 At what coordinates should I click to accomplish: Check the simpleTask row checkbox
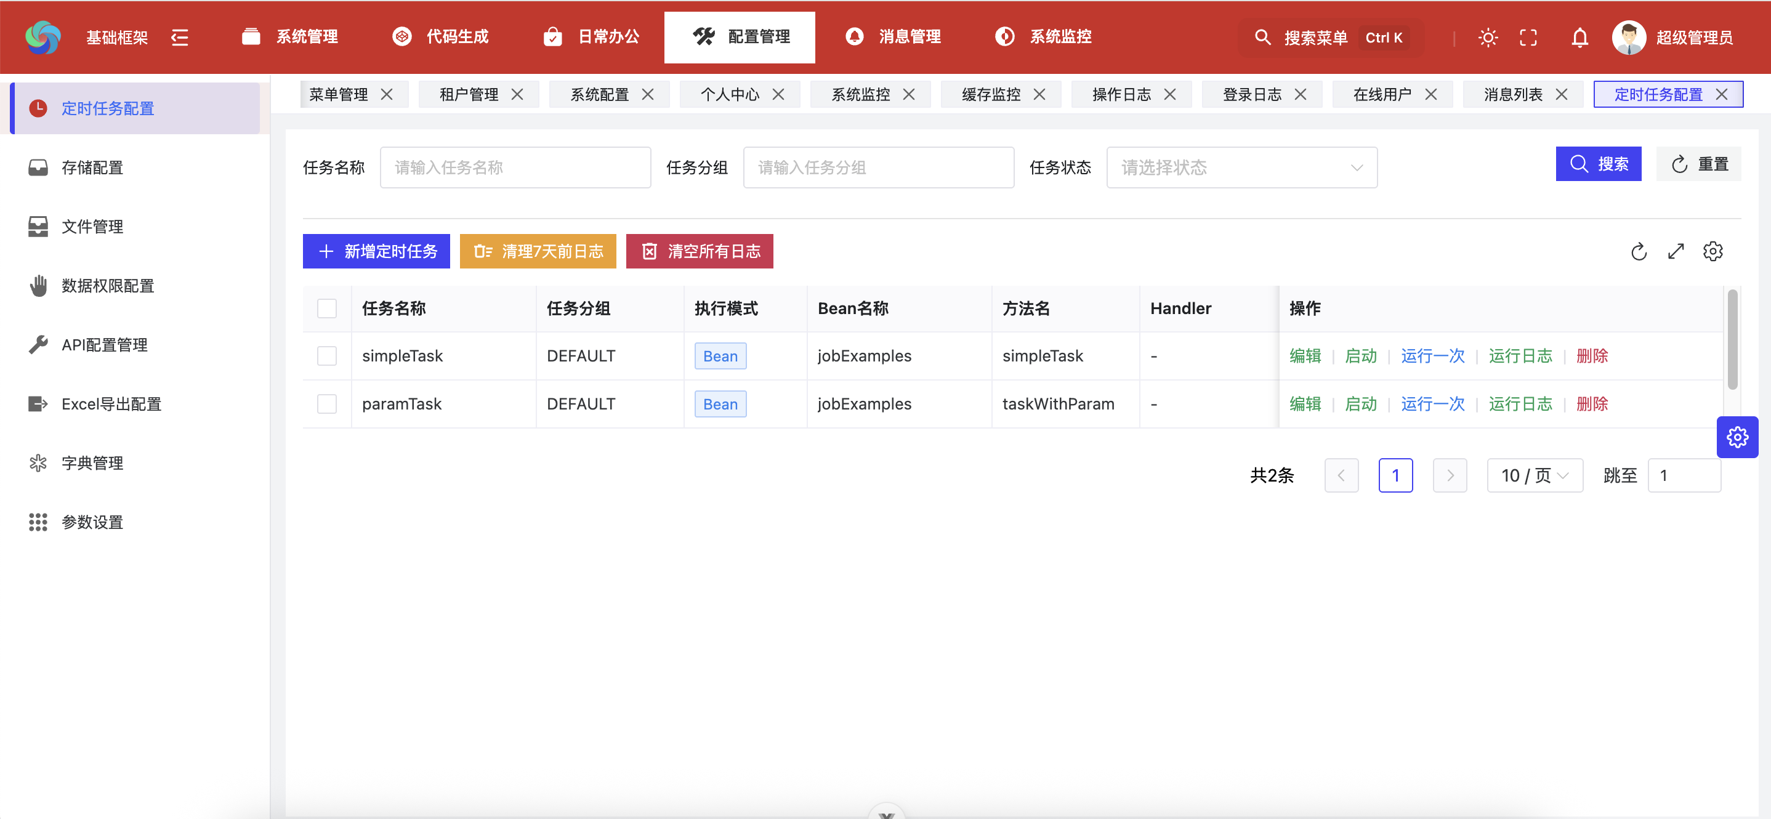coord(327,355)
